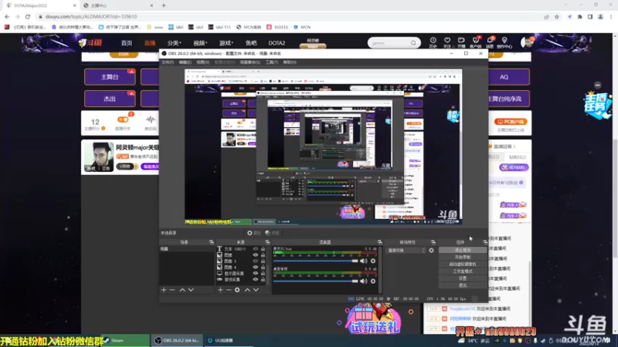Screen dimensions: 618x347
Task: Open the OBS 文件(F) menu
Action: [168, 62]
